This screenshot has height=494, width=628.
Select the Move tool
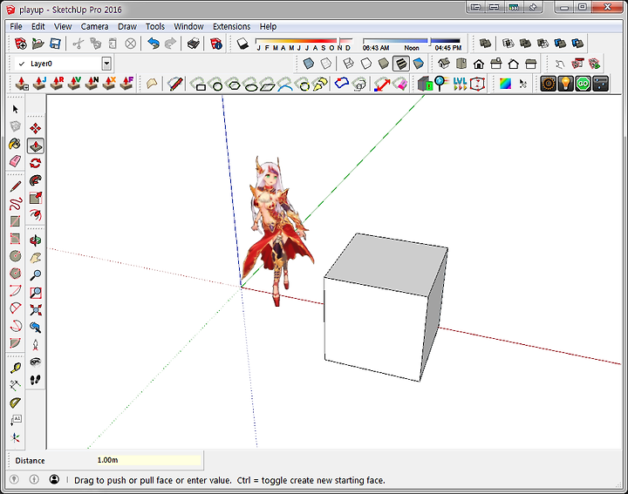[x=36, y=128]
